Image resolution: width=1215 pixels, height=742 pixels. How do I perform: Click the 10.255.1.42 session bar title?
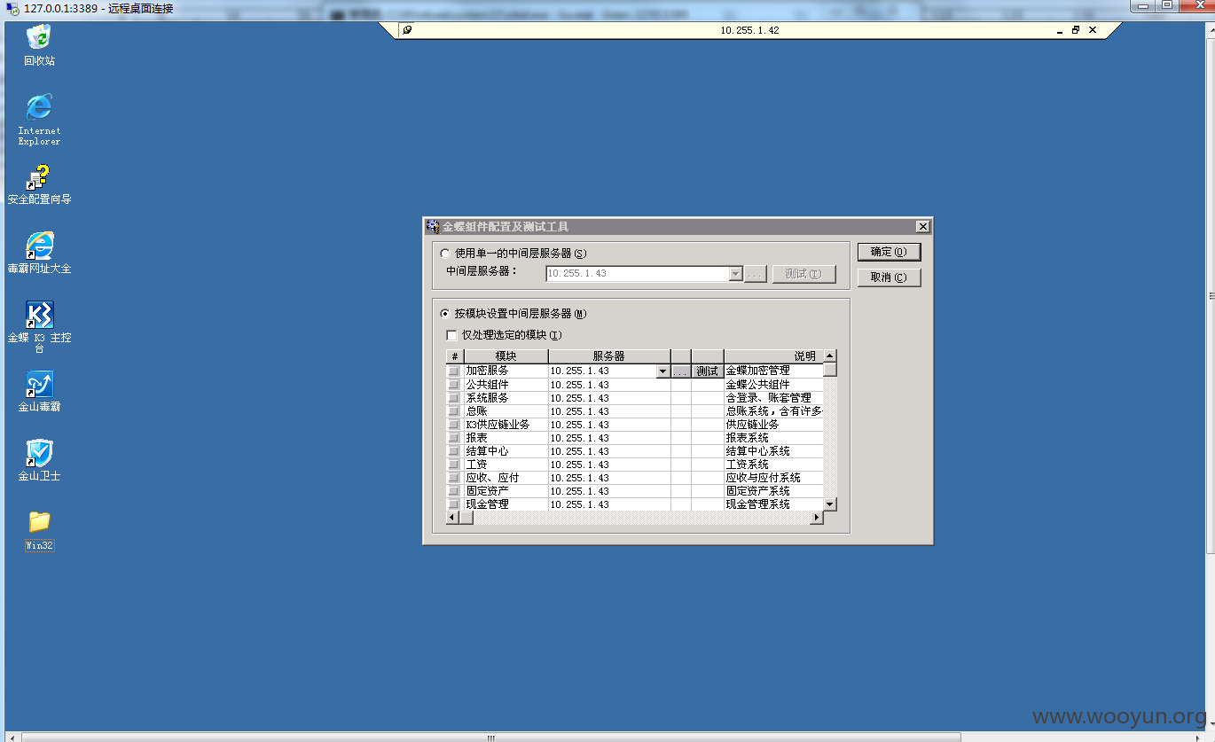coord(749,30)
